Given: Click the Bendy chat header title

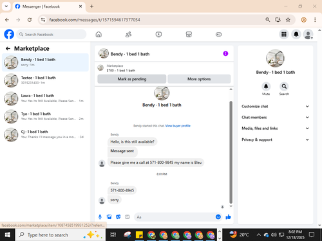Looking at the screenshot, I should click(x=130, y=54).
